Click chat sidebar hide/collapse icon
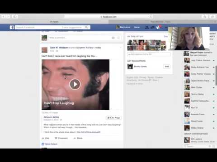 tap(214, 146)
